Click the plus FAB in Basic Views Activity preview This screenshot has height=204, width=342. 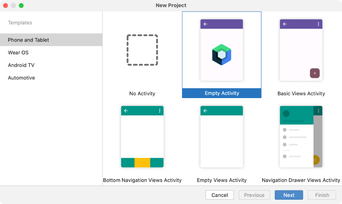point(315,73)
